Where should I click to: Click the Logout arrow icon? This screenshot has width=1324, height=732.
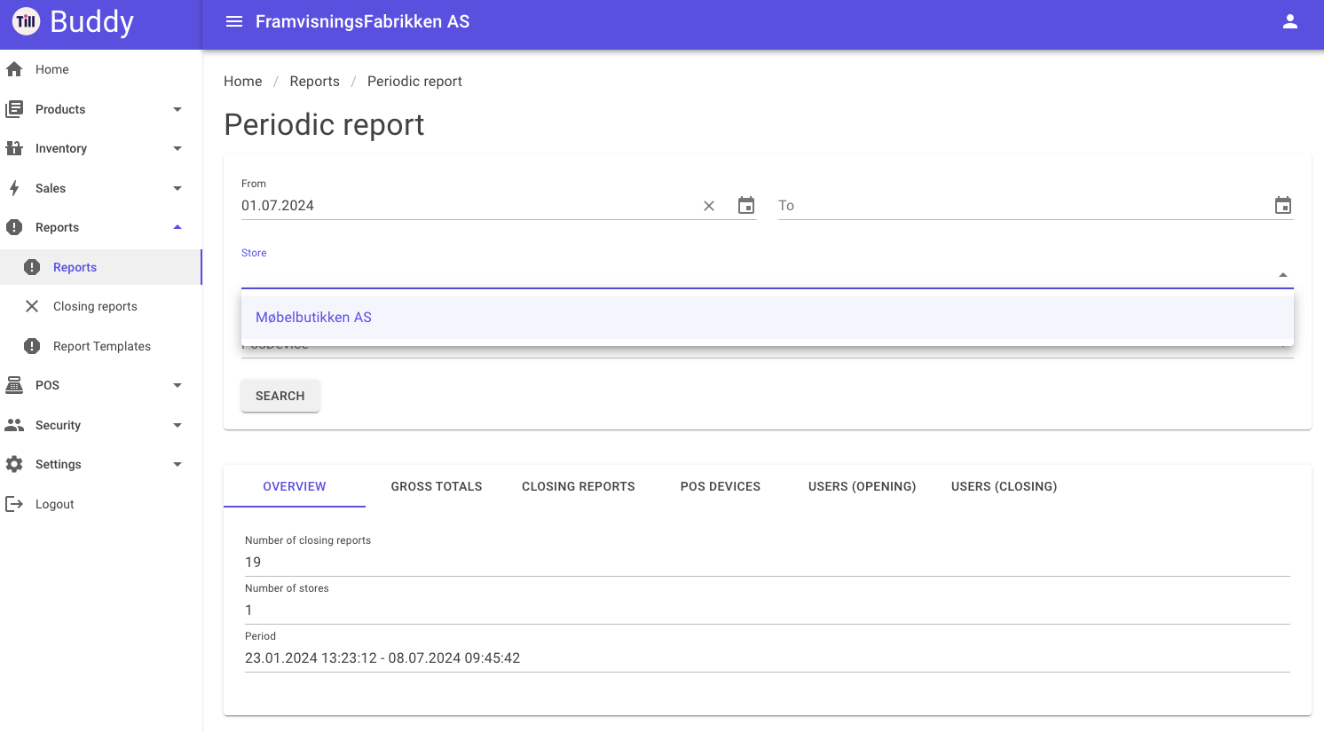(14, 504)
